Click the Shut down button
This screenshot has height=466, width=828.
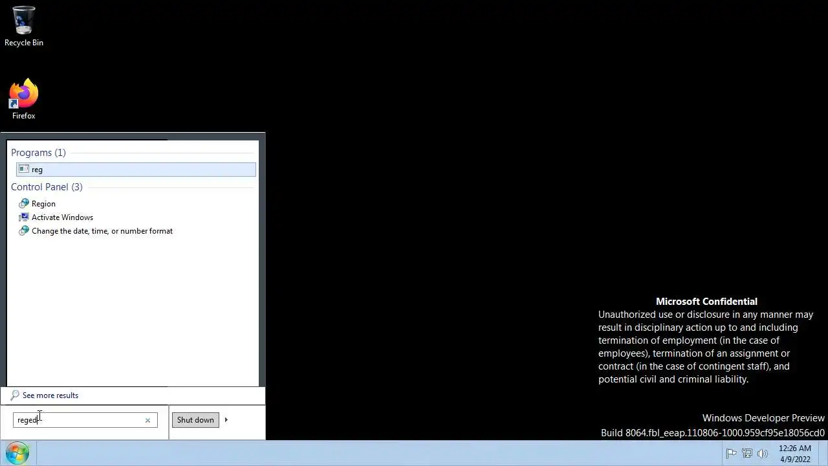coord(195,420)
